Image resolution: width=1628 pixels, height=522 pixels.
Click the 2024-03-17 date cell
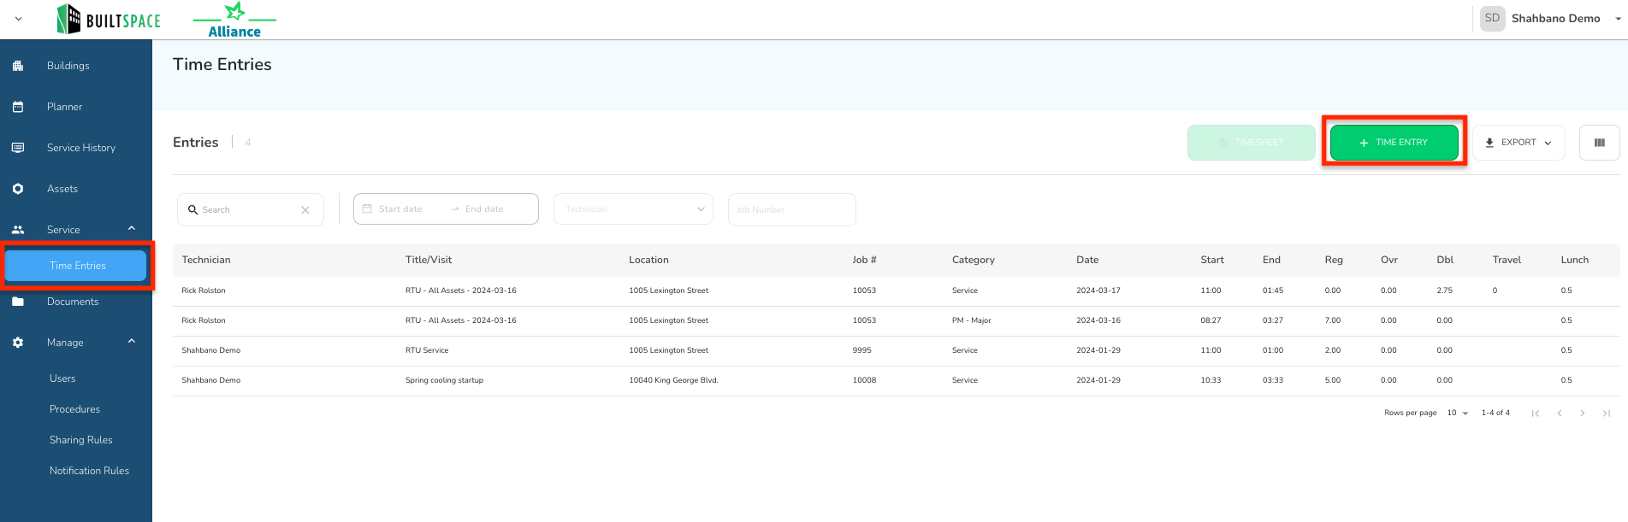(x=1098, y=290)
